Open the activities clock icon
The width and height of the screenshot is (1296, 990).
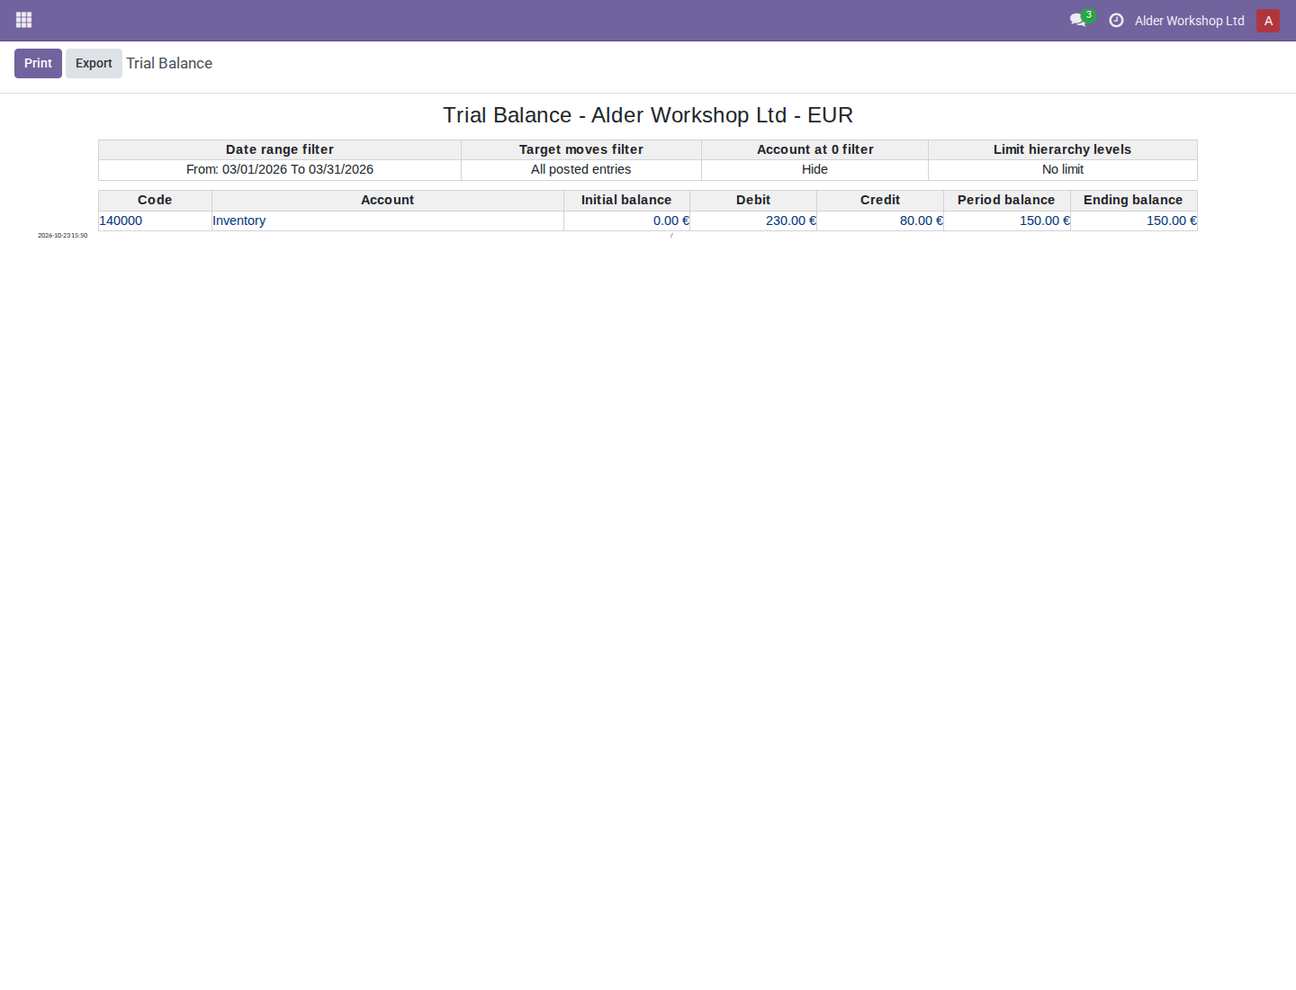click(1116, 20)
